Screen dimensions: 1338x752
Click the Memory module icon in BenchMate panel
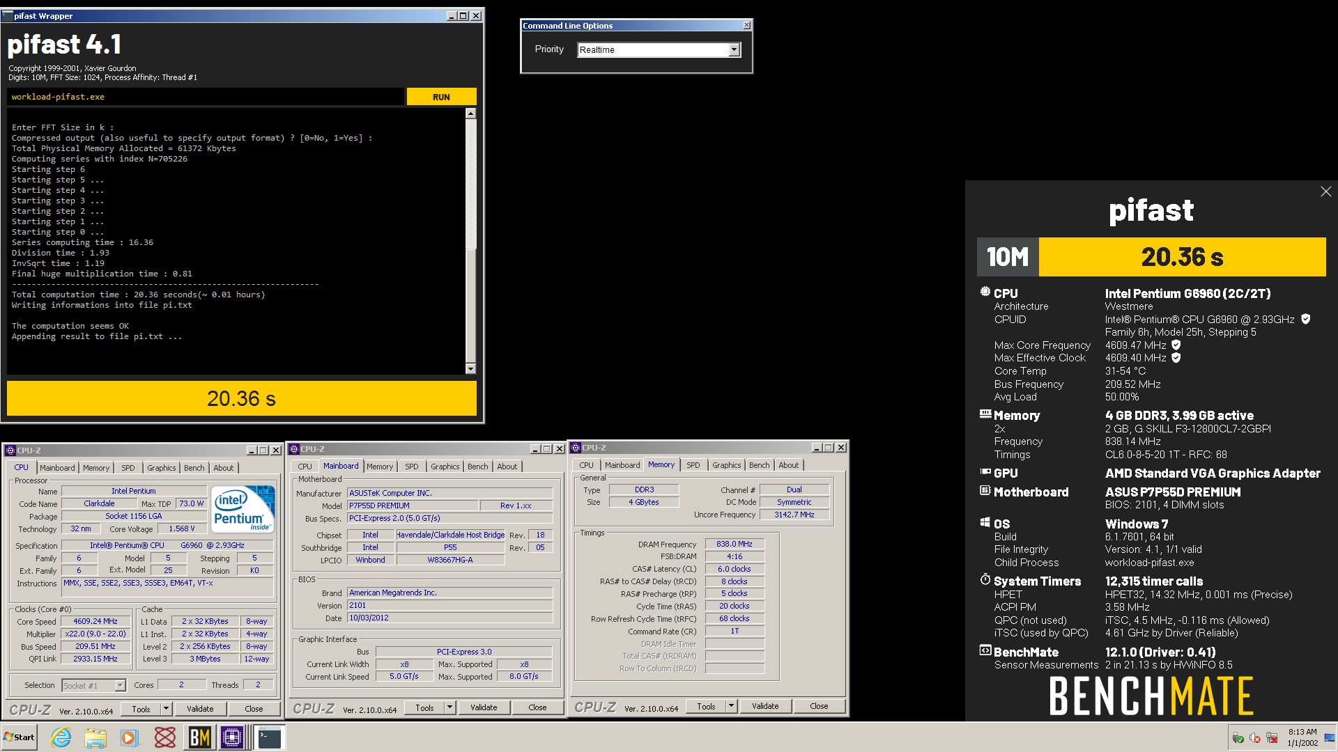pos(985,414)
